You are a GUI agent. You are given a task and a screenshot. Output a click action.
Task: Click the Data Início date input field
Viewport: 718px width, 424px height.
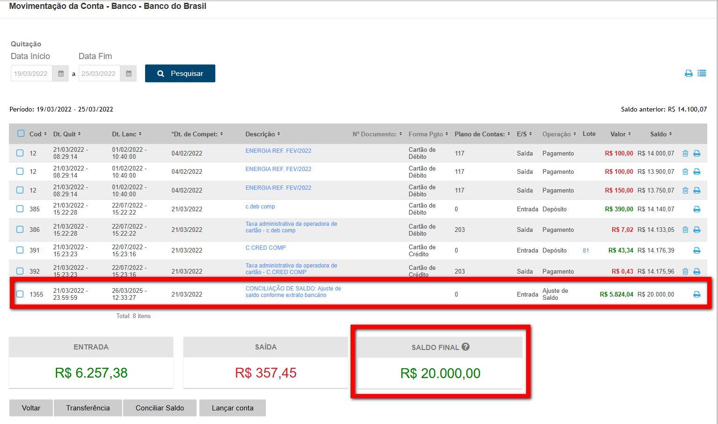coord(31,74)
